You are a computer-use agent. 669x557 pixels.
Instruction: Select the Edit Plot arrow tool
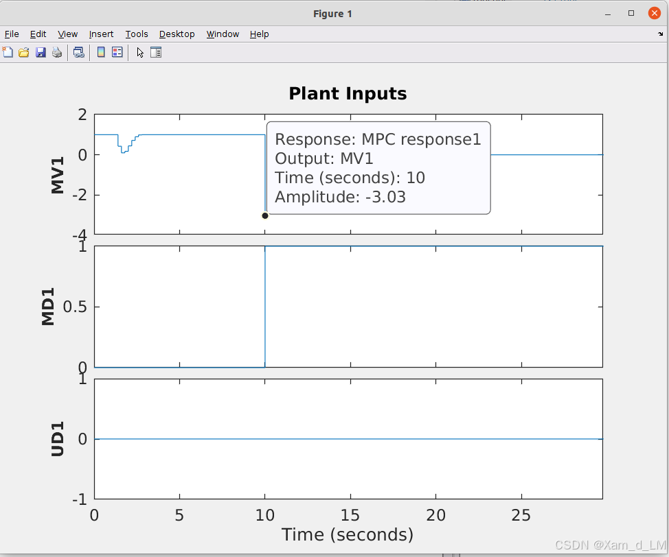click(139, 52)
